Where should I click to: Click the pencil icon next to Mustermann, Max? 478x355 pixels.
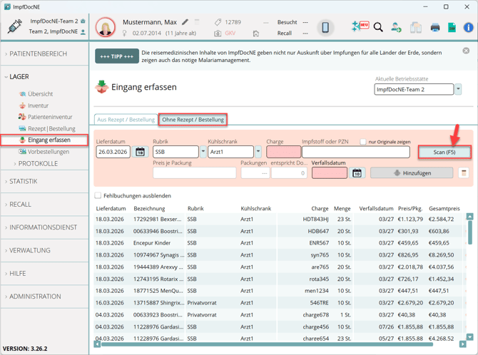click(x=185, y=22)
